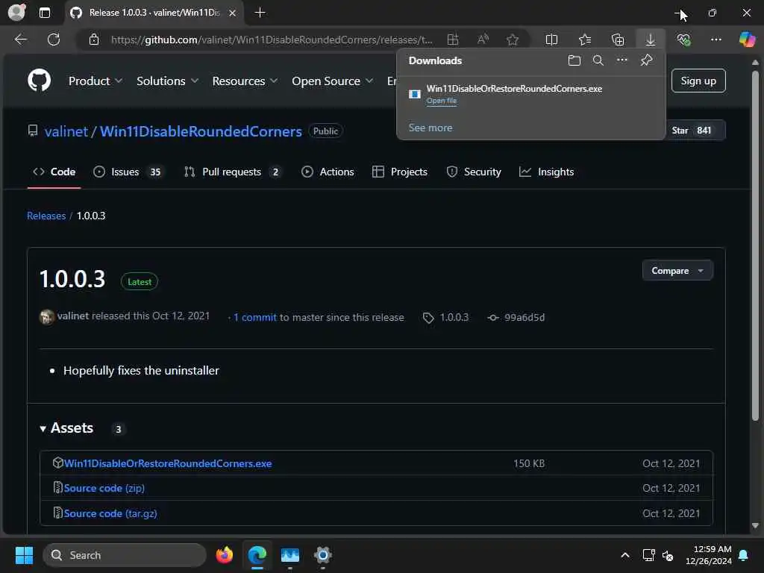Expand the Open Source menu
Image resolution: width=764 pixels, height=573 pixels.
coord(332,81)
